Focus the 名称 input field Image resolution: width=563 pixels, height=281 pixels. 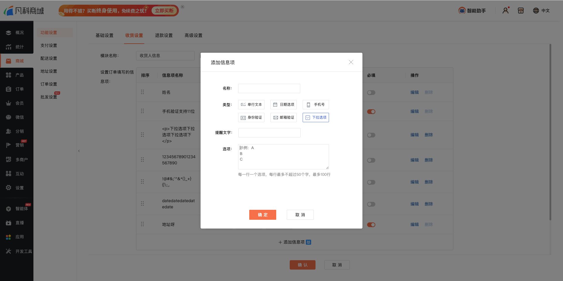click(x=269, y=88)
